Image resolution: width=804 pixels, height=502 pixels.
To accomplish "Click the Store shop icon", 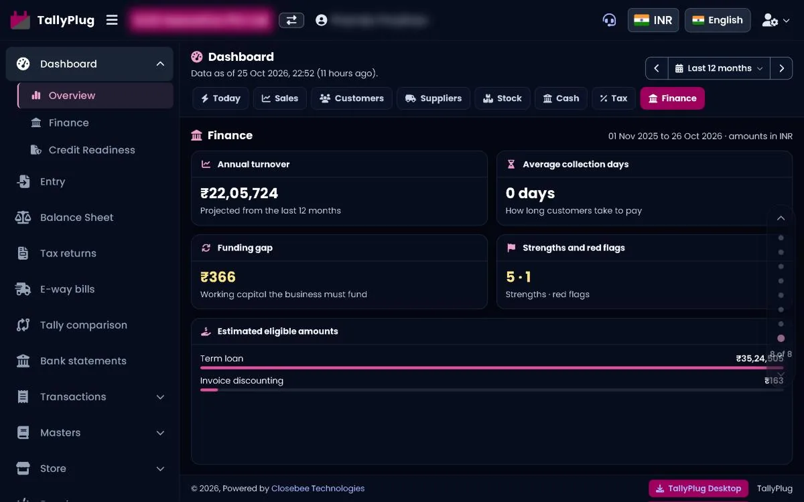I will (23, 469).
